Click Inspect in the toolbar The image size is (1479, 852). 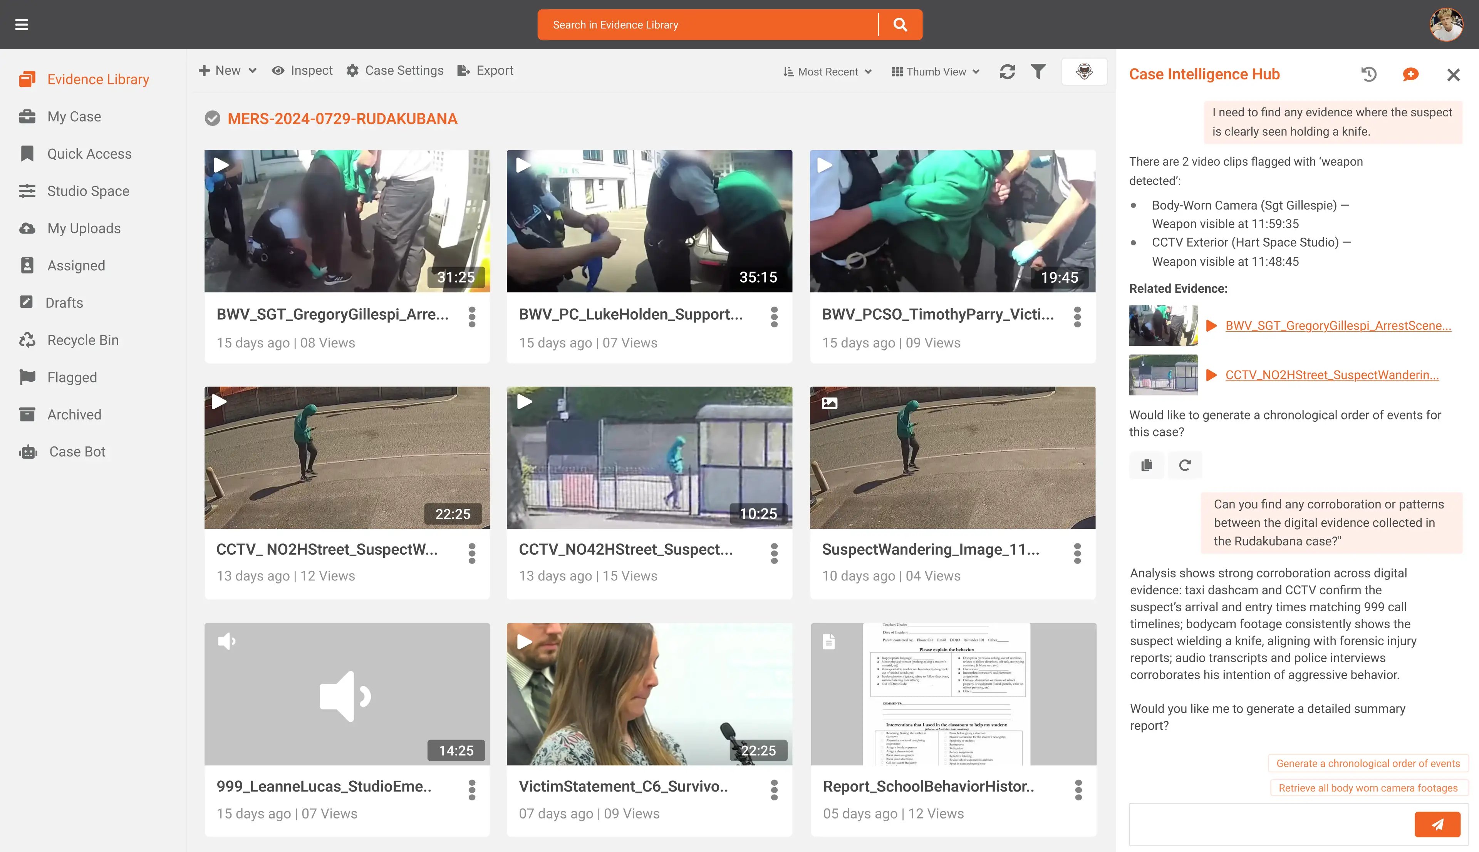pyautogui.click(x=302, y=71)
